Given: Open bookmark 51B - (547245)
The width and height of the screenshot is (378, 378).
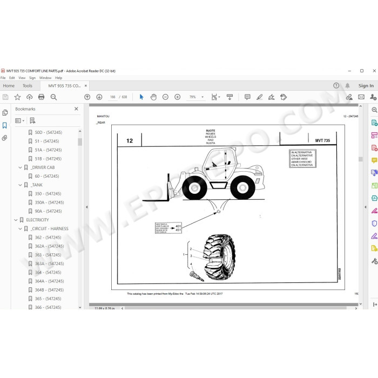Looking at the screenshot, I should click(48, 159).
